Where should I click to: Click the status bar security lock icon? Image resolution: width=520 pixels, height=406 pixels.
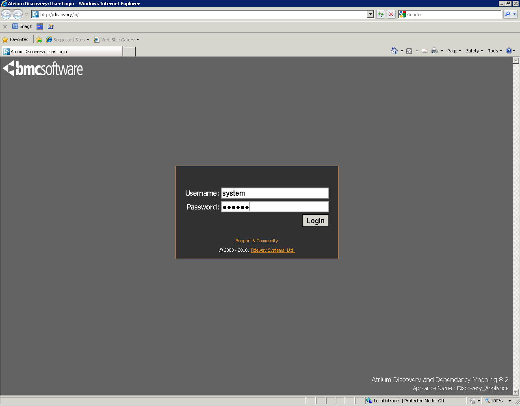[472, 401]
